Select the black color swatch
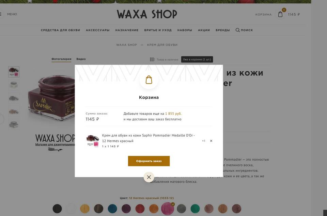Viewport: 327px width, 216px height. [x=57, y=209]
